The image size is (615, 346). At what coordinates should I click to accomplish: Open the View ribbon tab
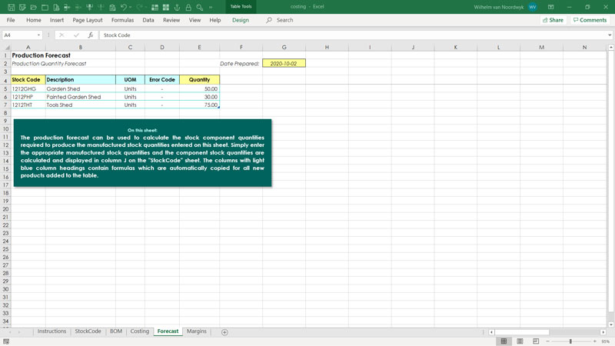194,20
